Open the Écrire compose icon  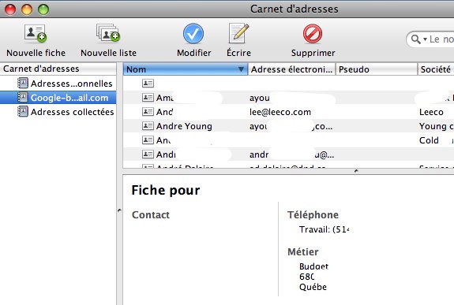(x=238, y=33)
